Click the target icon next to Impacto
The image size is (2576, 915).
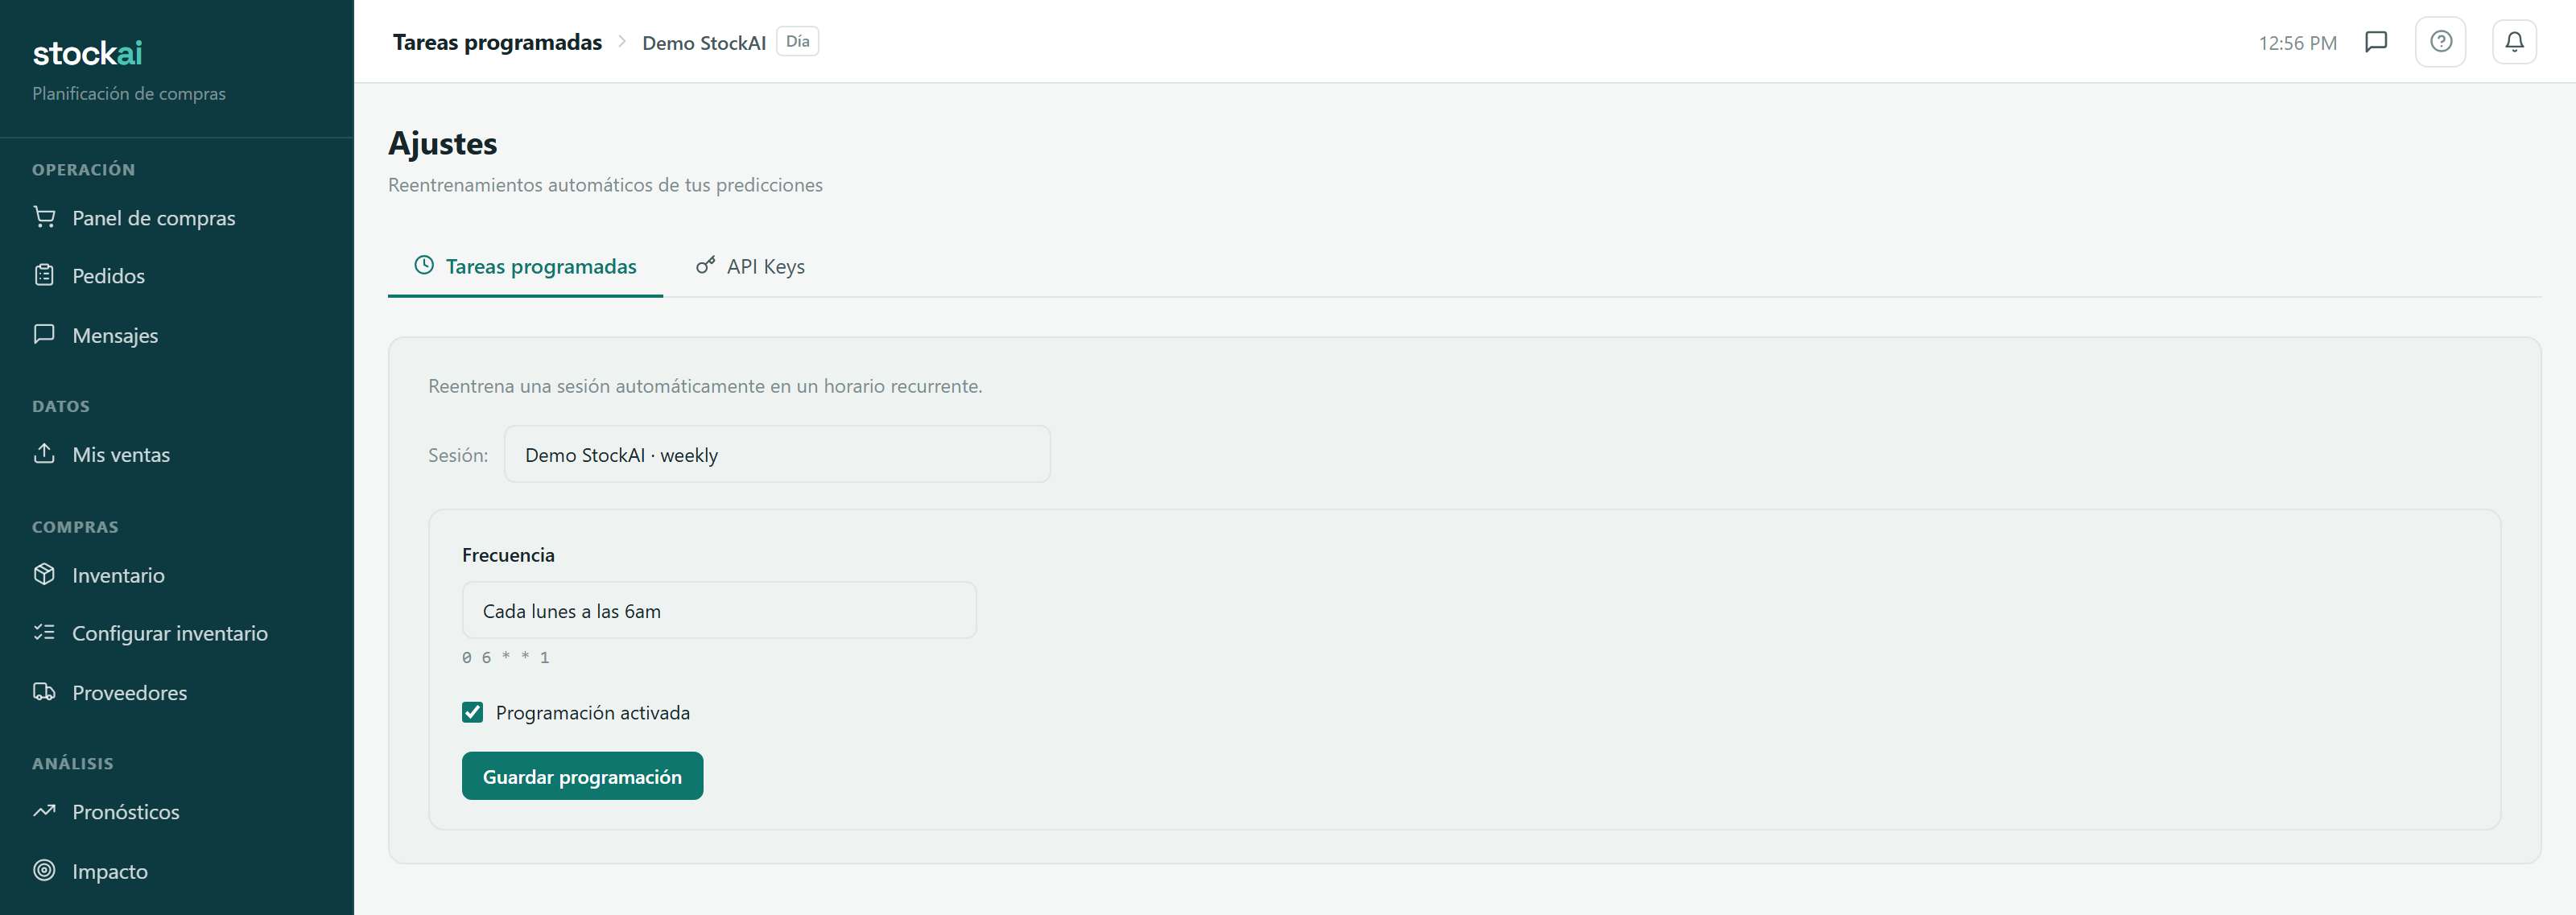(44, 870)
